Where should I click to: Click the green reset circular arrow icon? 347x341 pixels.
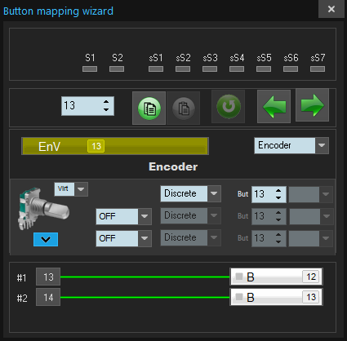tap(229, 107)
